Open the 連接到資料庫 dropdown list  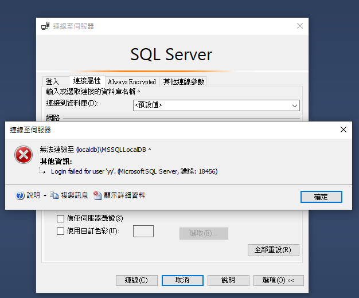pos(295,105)
